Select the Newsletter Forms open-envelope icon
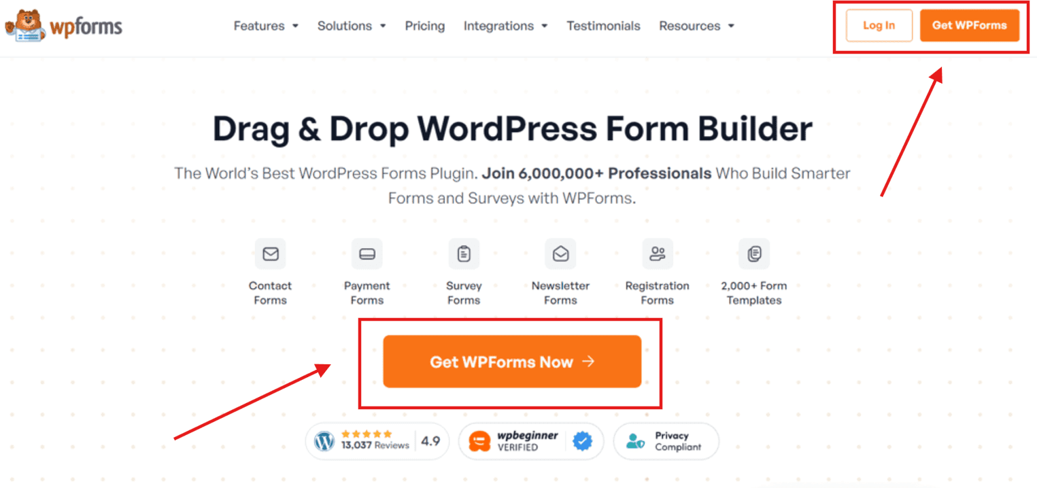This screenshot has width=1037, height=488. (560, 254)
